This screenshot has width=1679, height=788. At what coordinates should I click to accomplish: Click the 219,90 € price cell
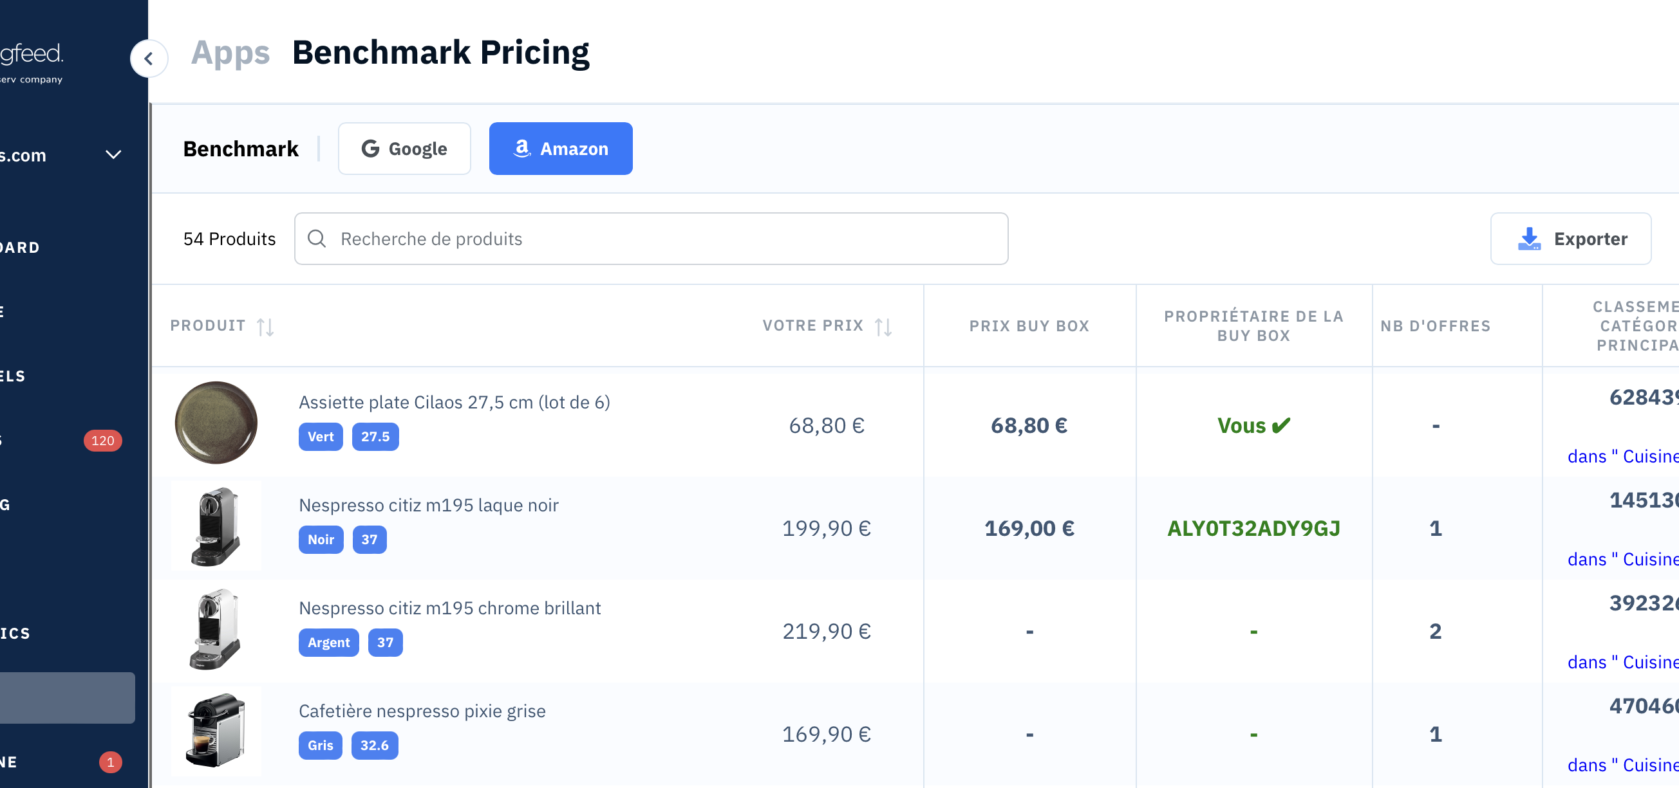click(827, 631)
